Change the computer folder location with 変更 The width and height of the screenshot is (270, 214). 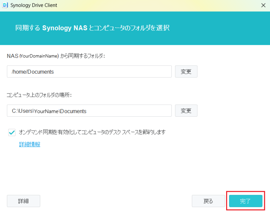coord(186,111)
